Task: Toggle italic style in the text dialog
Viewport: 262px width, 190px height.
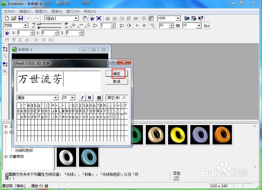Action: pos(82,98)
